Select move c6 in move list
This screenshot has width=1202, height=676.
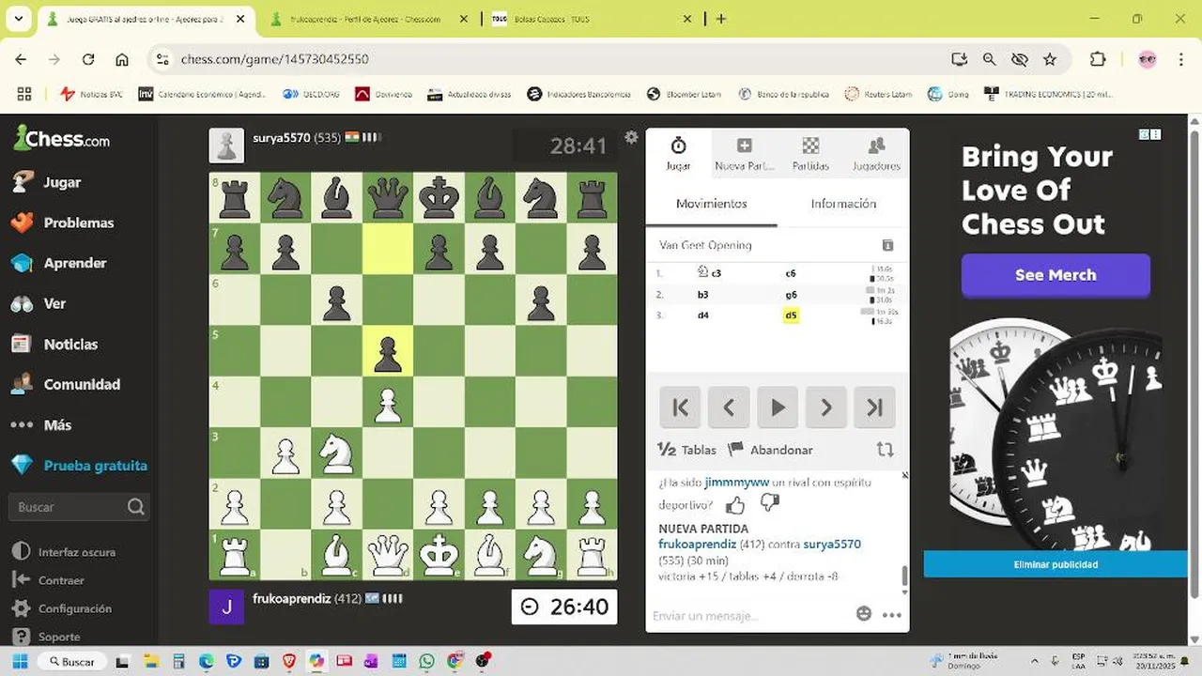tap(791, 273)
